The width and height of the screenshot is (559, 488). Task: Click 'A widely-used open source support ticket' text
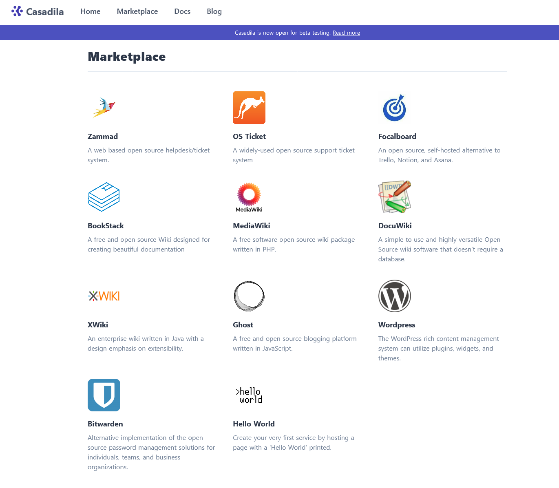pyautogui.click(x=294, y=155)
